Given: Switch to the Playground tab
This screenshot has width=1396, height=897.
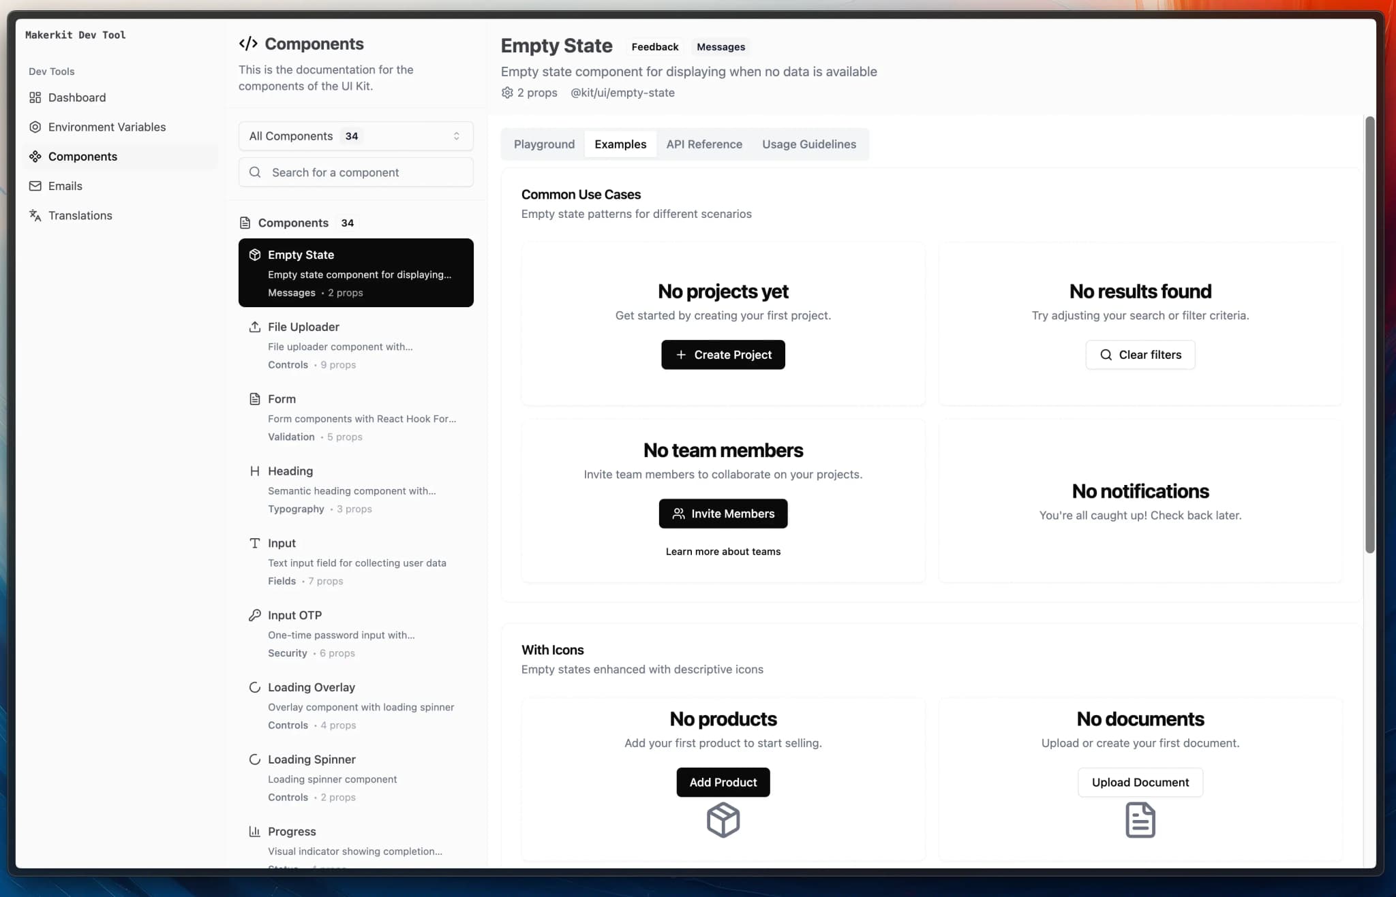Looking at the screenshot, I should coord(543,144).
